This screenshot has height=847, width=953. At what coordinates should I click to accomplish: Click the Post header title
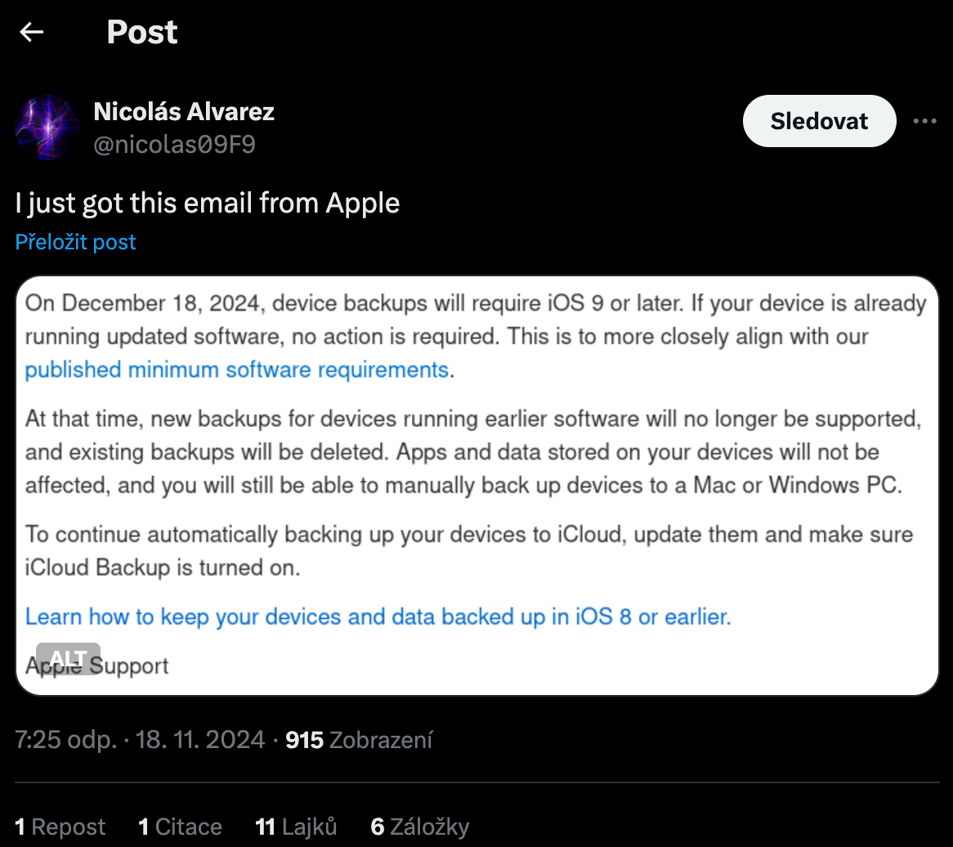[141, 31]
